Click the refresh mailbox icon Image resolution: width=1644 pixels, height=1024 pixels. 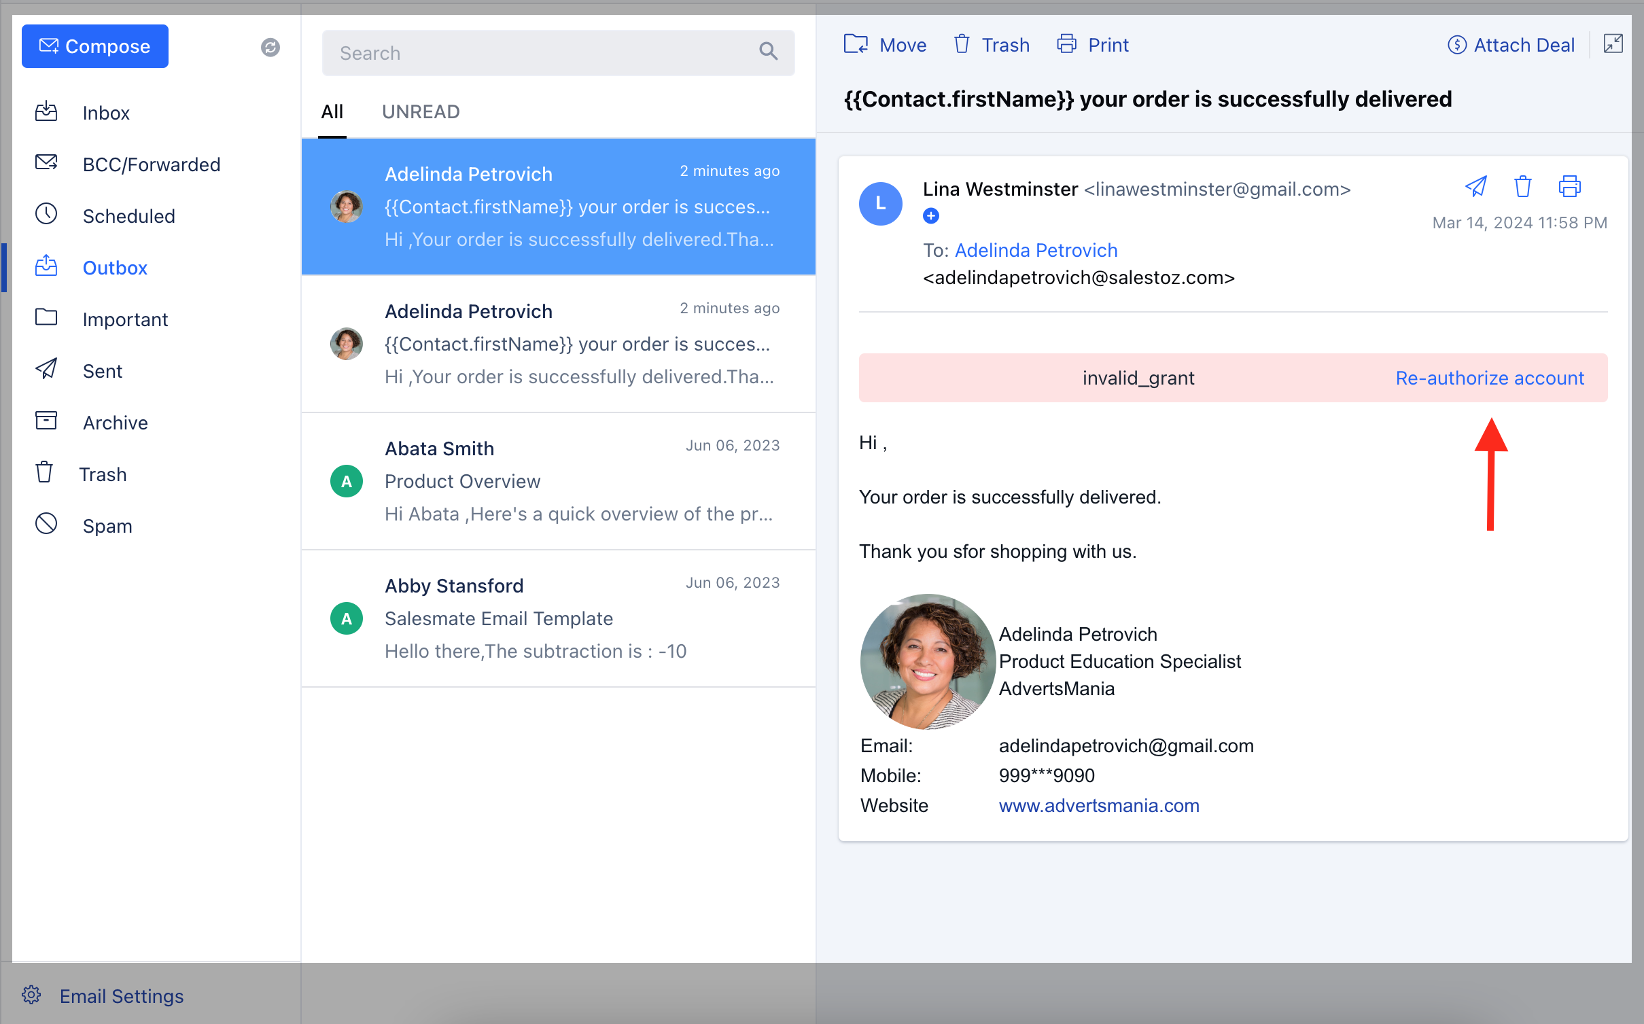[x=270, y=47]
